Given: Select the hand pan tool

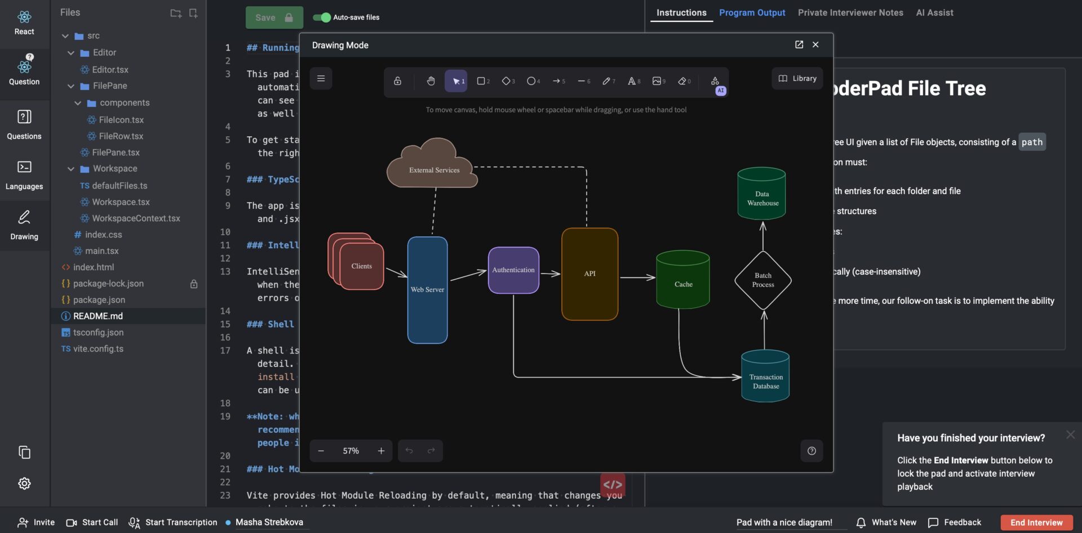Looking at the screenshot, I should (x=431, y=81).
